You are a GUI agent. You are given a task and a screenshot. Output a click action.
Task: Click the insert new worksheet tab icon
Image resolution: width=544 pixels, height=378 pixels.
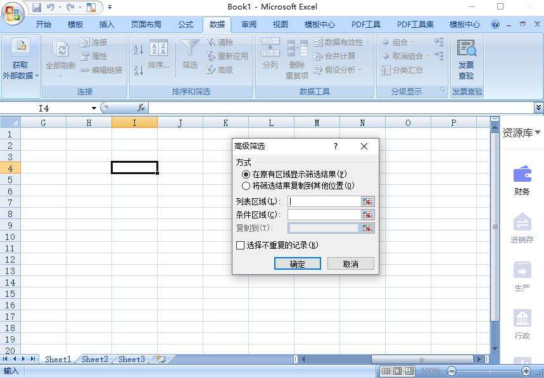pyautogui.click(x=161, y=359)
